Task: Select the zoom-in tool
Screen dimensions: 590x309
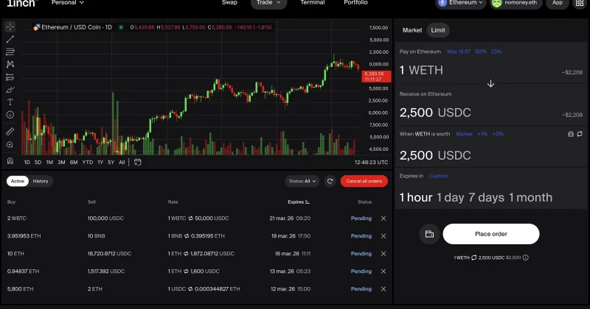Action: click(10, 145)
